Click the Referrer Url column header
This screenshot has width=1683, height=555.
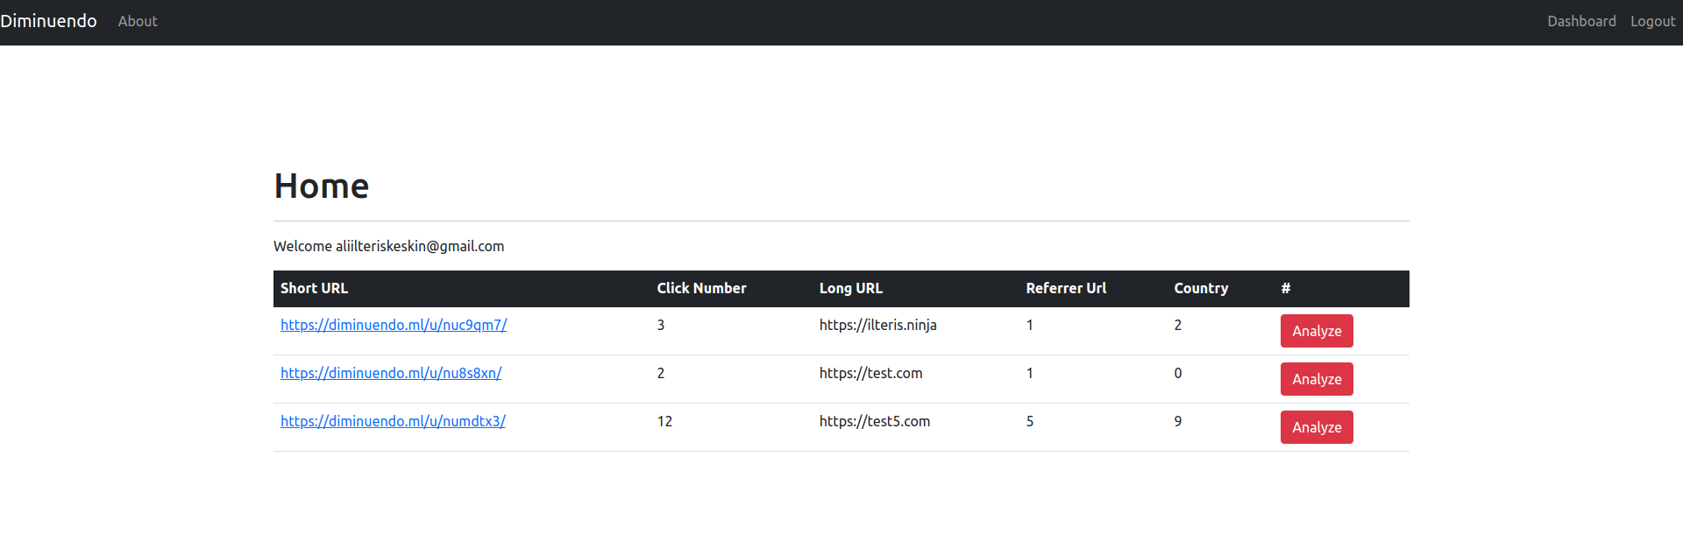click(1066, 288)
